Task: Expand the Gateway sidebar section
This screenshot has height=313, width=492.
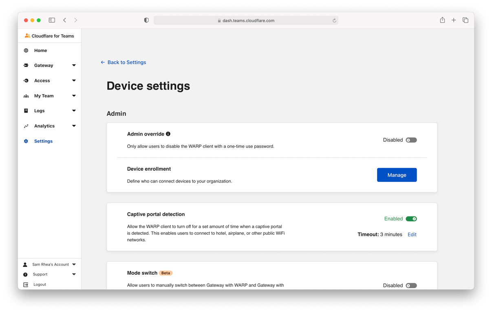Action: pos(74,65)
